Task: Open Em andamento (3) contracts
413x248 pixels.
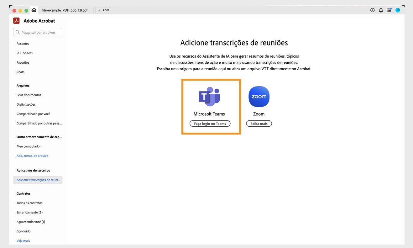Action: pos(29,212)
